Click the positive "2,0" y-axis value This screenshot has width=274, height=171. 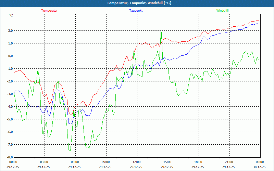click(x=11, y=31)
